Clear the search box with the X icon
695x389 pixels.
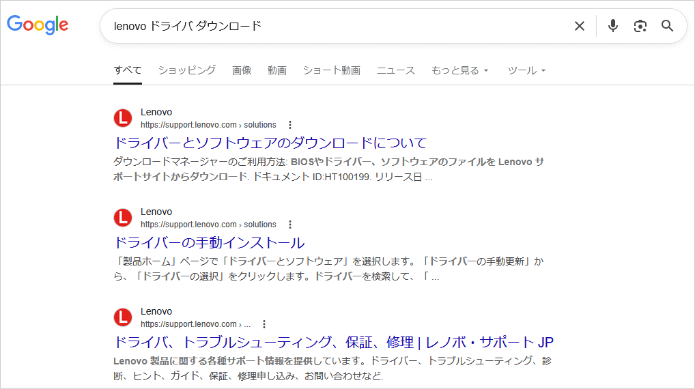[x=580, y=26]
